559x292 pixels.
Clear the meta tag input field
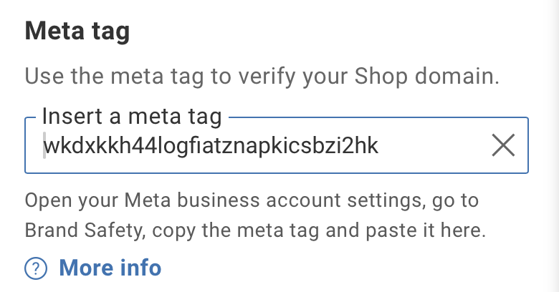[x=504, y=146]
